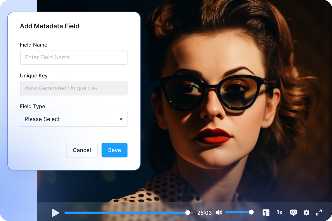Change playback speed via the 1x control
Screen dimensions: 332x221
coord(279,212)
